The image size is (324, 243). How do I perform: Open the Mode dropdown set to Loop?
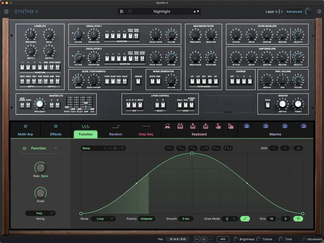(x=103, y=219)
